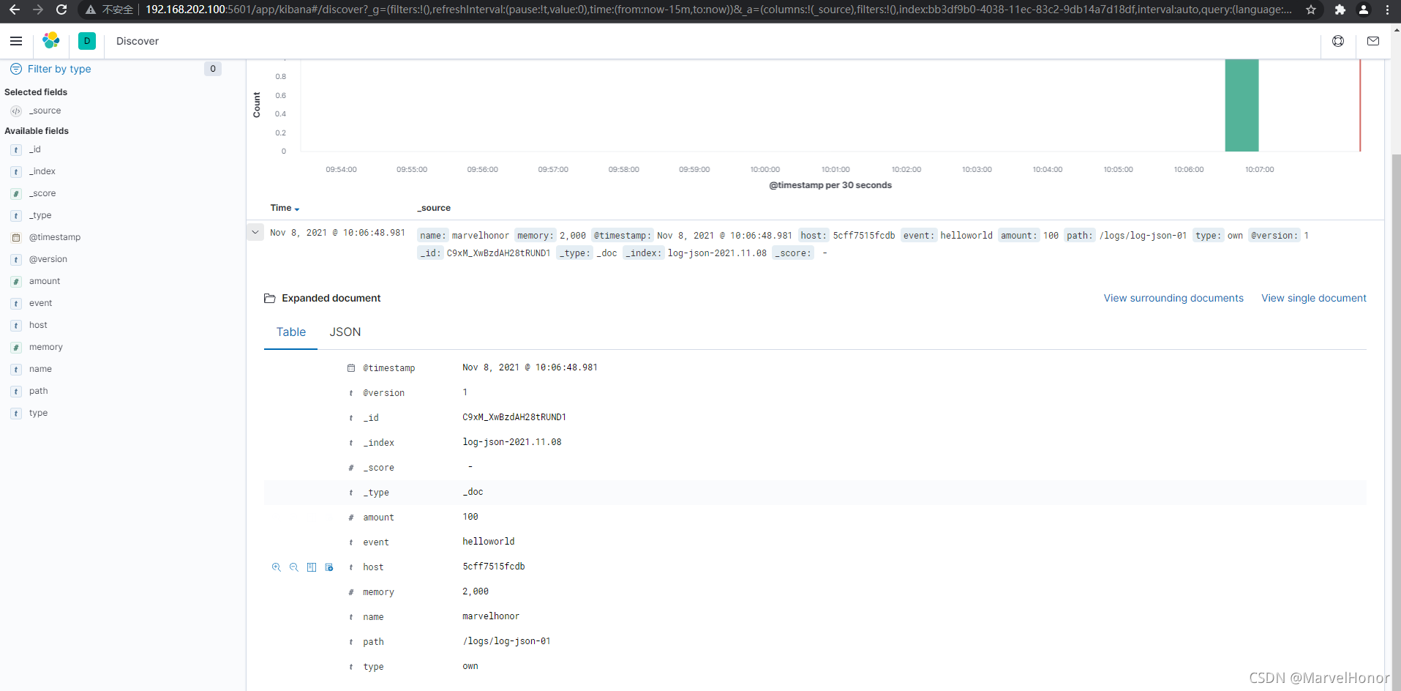
Task: Select the Table tab
Action: [x=290, y=332]
